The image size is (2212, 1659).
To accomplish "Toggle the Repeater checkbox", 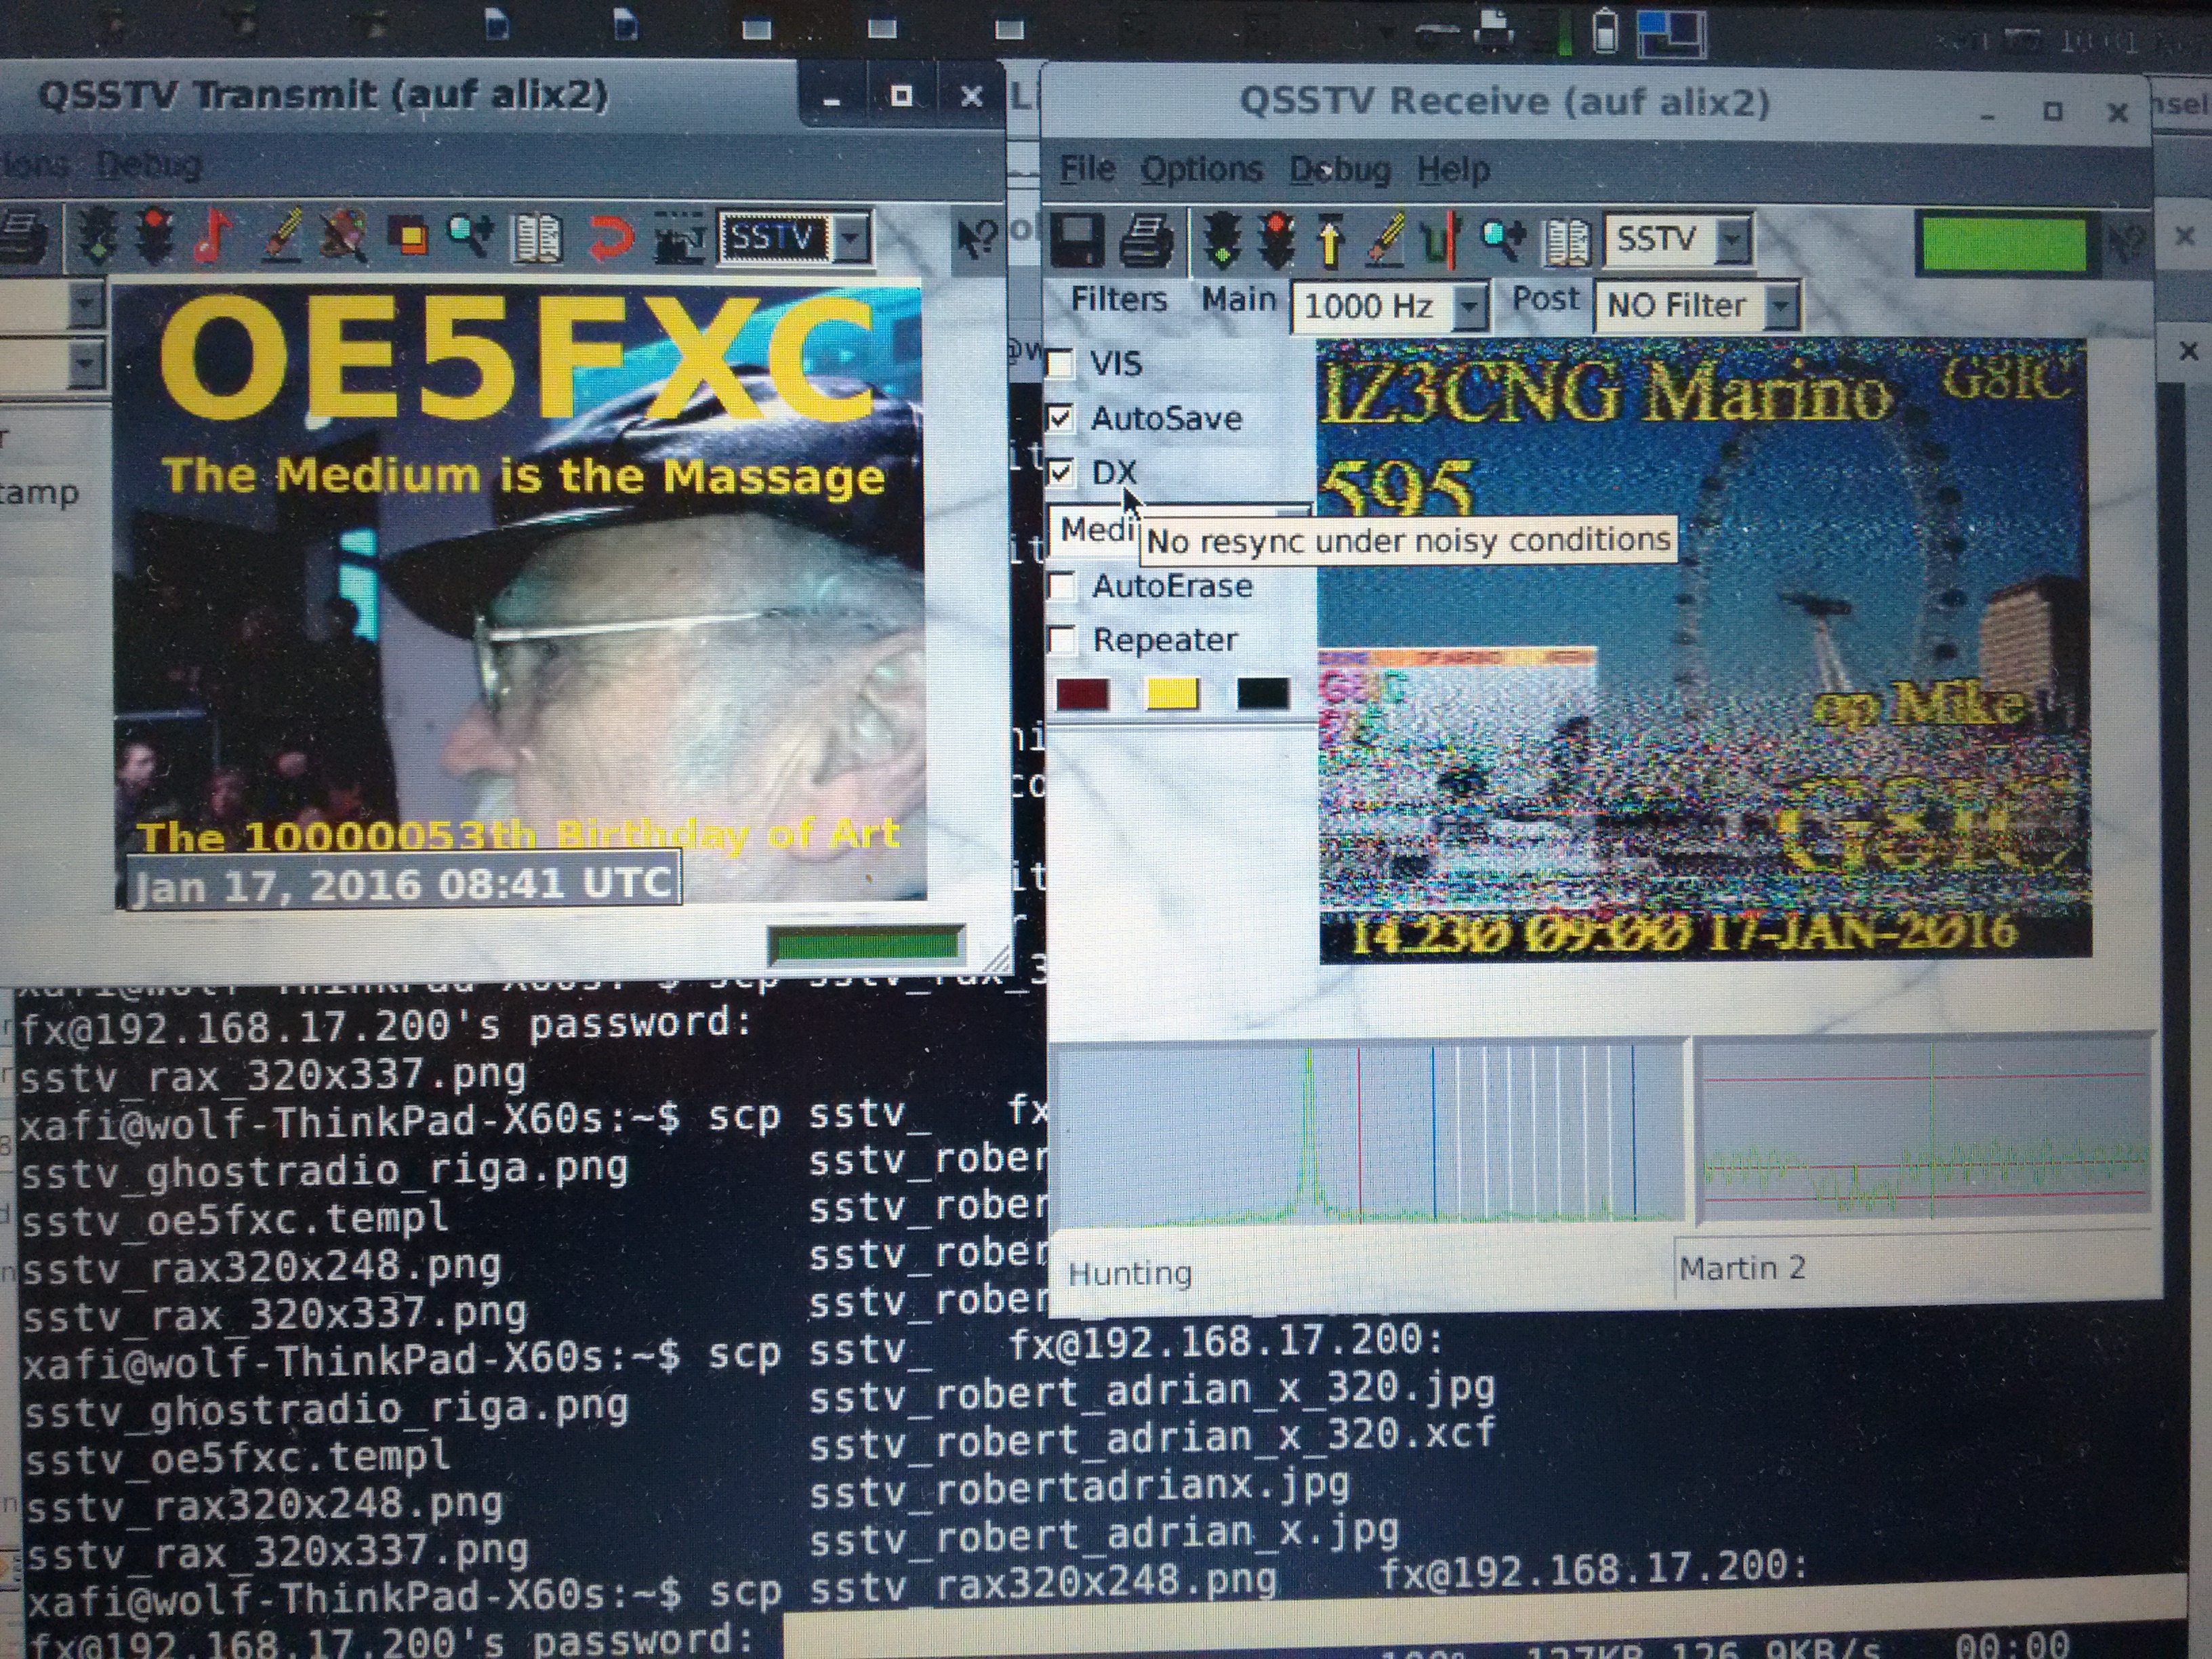I will tap(1062, 639).
